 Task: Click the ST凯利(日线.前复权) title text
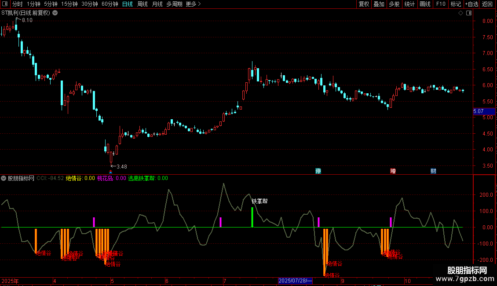[26, 13]
